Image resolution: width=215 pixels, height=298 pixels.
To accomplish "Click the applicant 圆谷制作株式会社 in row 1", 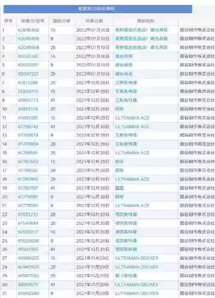I will 197,30.
